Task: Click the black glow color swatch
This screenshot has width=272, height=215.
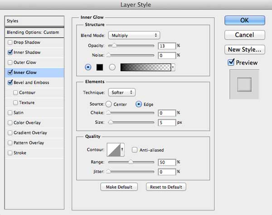Action: pyautogui.click(x=100, y=67)
